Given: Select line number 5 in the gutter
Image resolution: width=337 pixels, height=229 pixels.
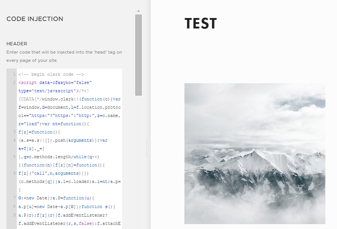Looking at the screenshot, I should [14, 157].
